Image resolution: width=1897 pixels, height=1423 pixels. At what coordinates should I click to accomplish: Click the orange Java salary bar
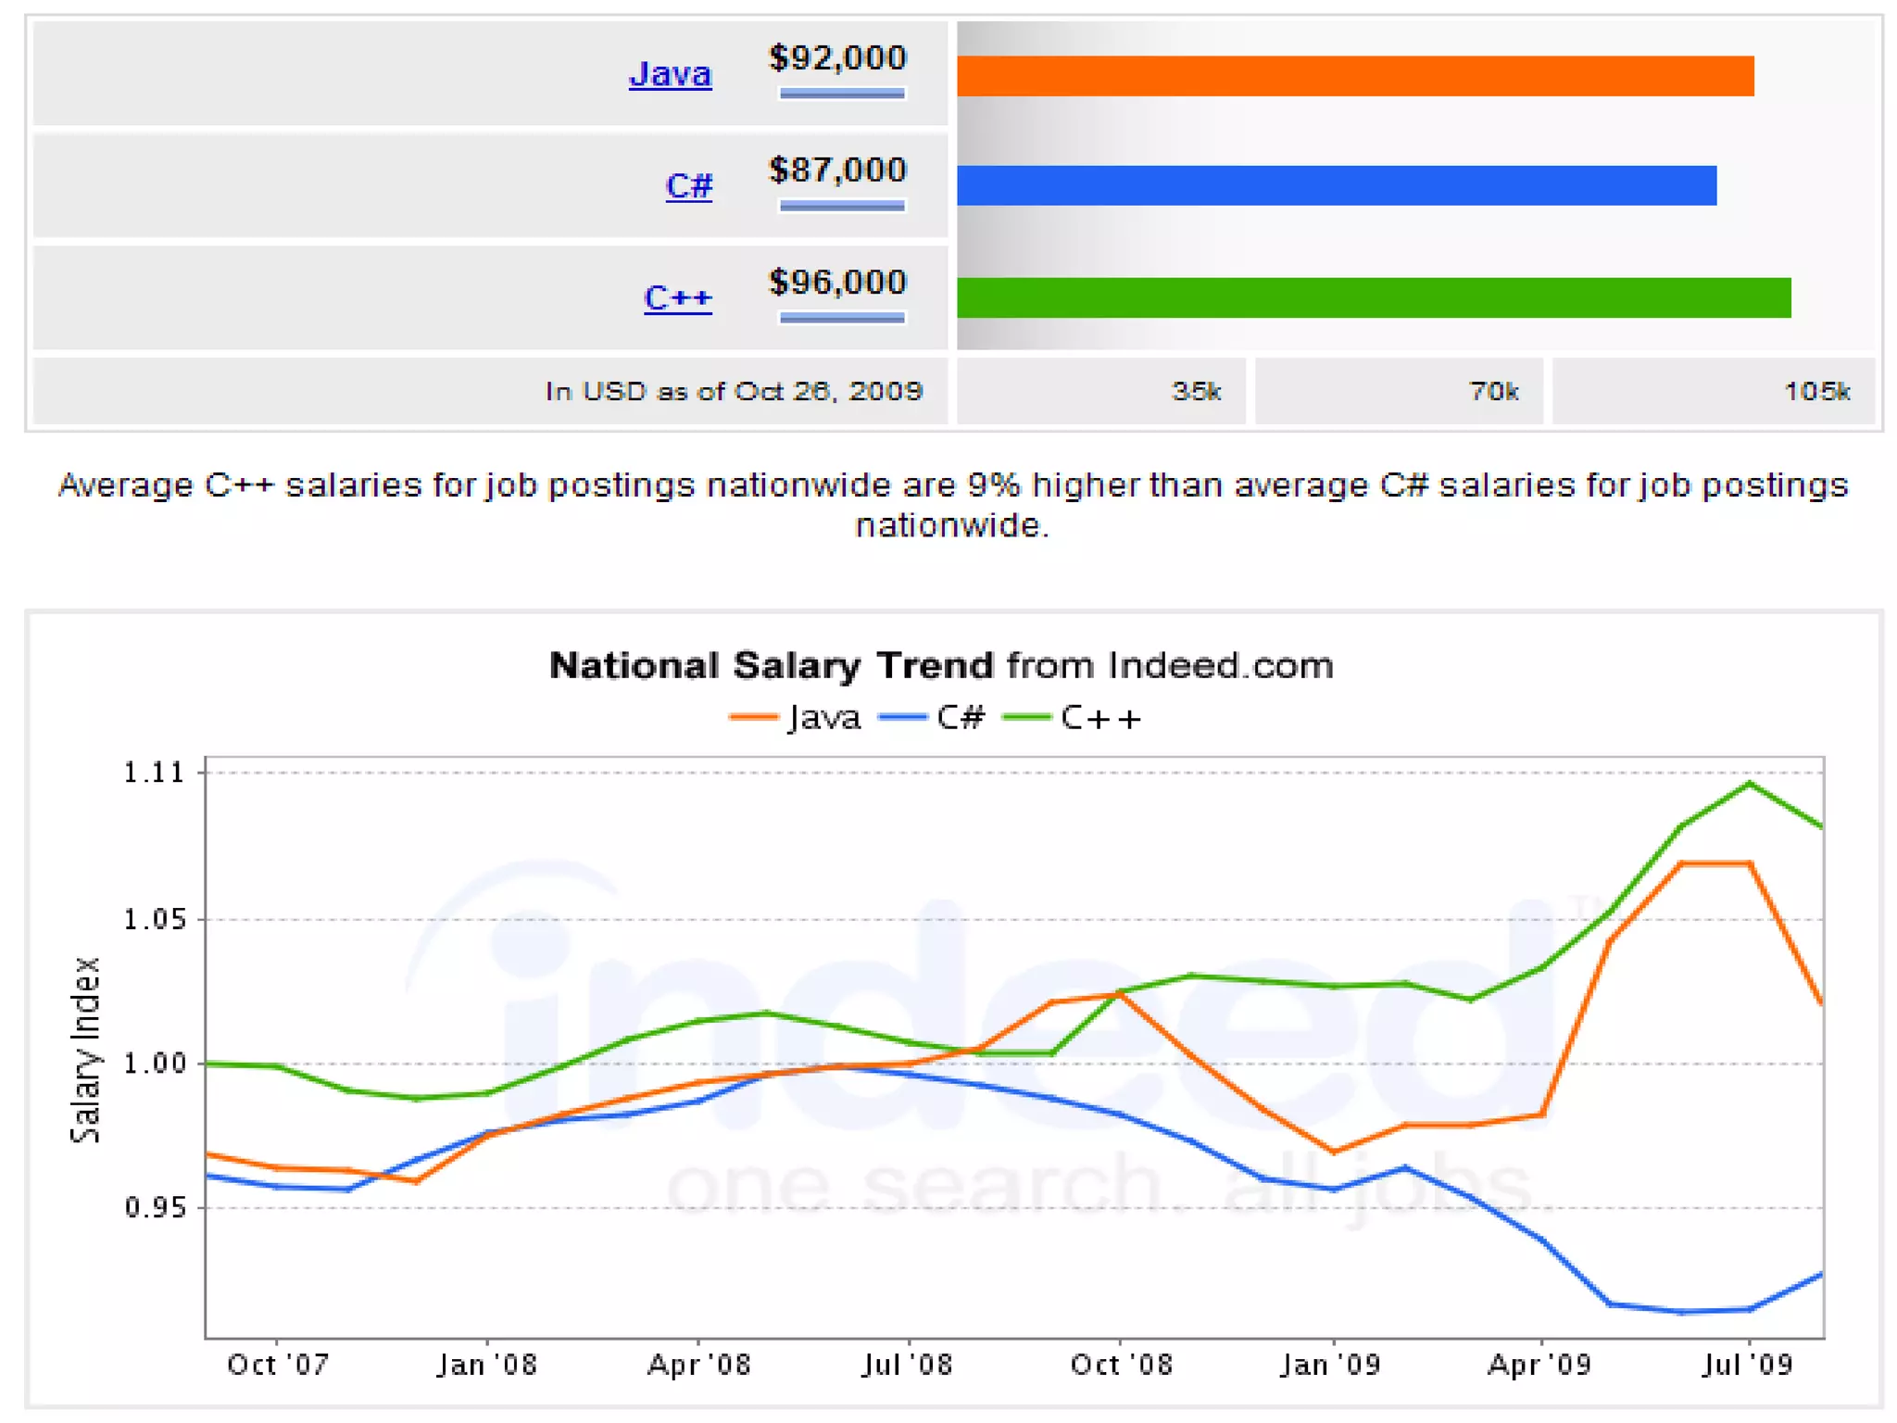coord(1354,76)
